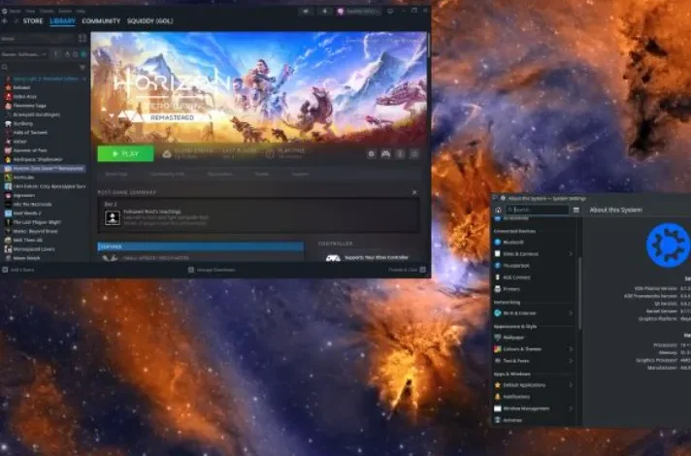Expand Window Management settings entry
The height and width of the screenshot is (456, 691).
[534, 408]
